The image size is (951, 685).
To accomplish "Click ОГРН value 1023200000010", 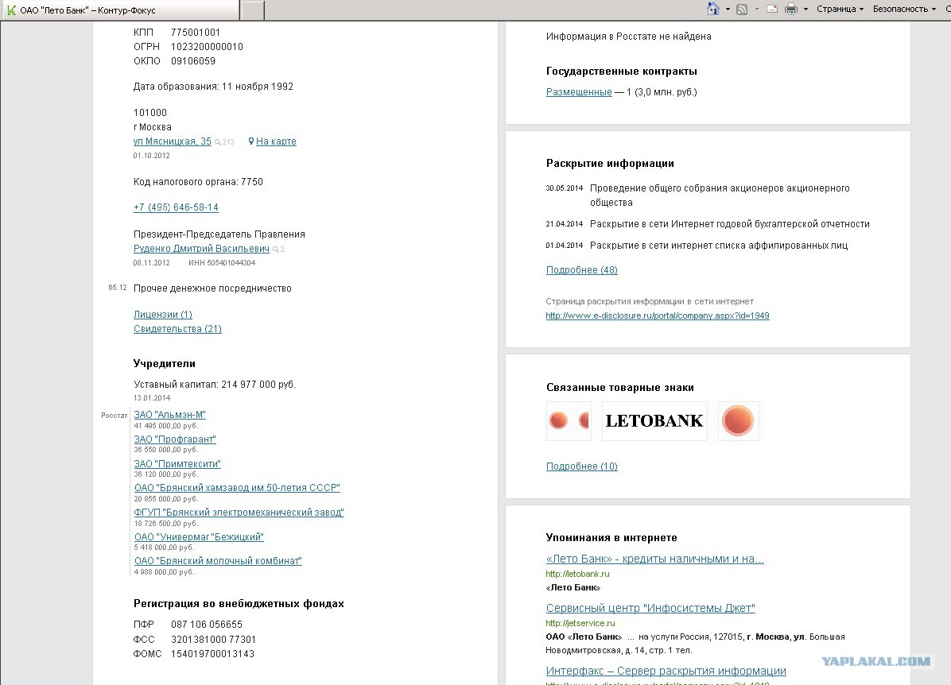I will pyautogui.click(x=207, y=47).
